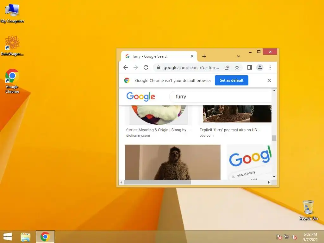Click the Chrome taskbar button
This screenshot has width=324, height=243.
pyautogui.click(x=45, y=237)
